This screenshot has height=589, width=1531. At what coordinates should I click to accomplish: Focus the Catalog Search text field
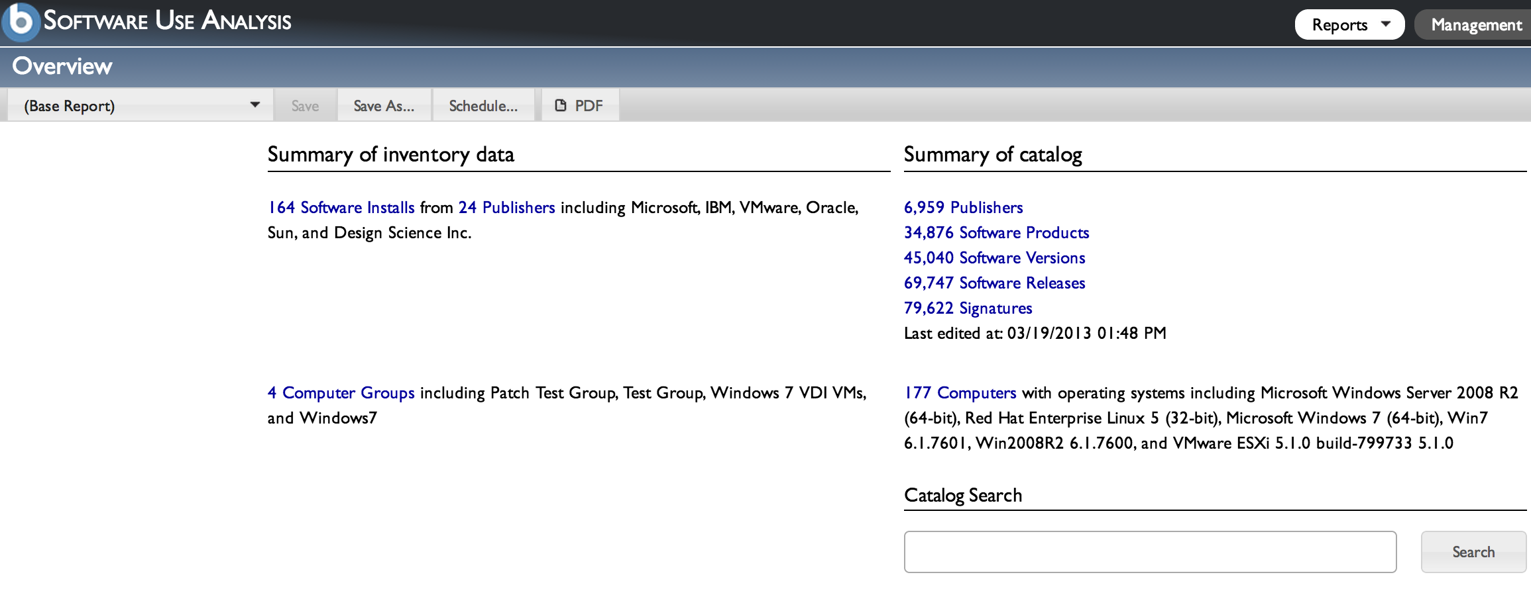click(1150, 552)
